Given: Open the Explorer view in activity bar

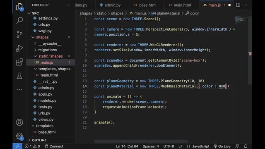Looking at the screenshot, I should point(19,7).
